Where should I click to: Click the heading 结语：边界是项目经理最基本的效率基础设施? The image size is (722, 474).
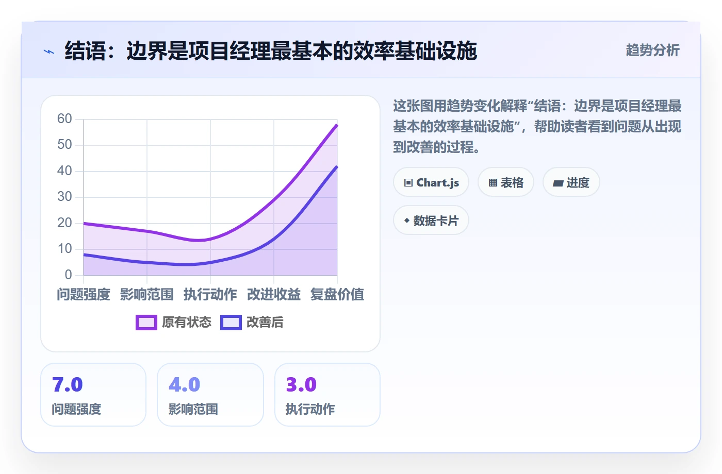coord(271,51)
